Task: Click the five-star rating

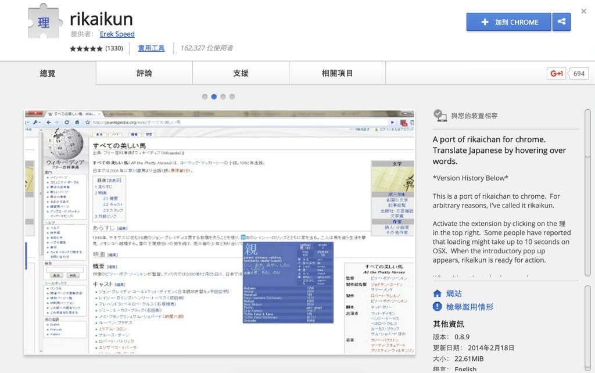Action: pos(86,49)
